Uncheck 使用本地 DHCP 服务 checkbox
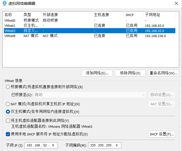This screenshot has height=151, width=182. (8, 134)
